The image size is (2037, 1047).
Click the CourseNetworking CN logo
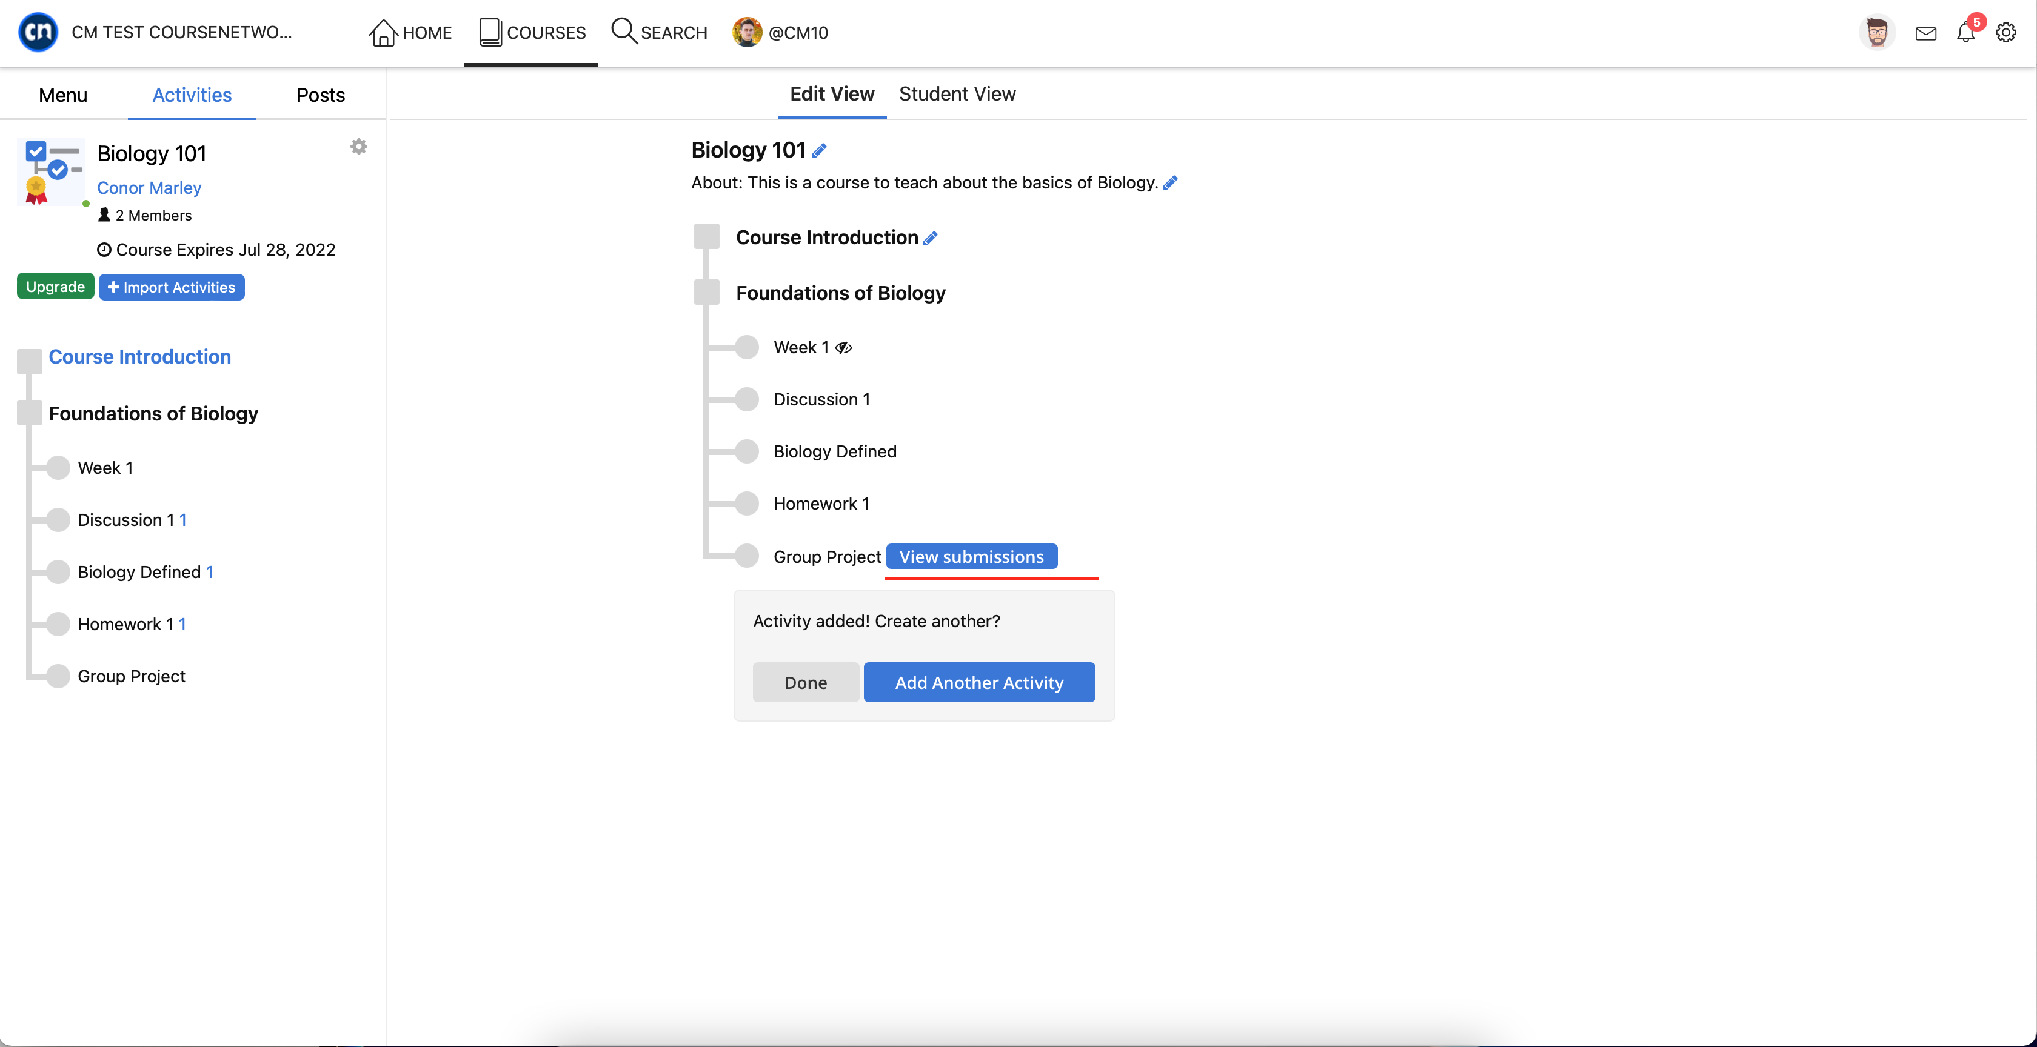[38, 32]
